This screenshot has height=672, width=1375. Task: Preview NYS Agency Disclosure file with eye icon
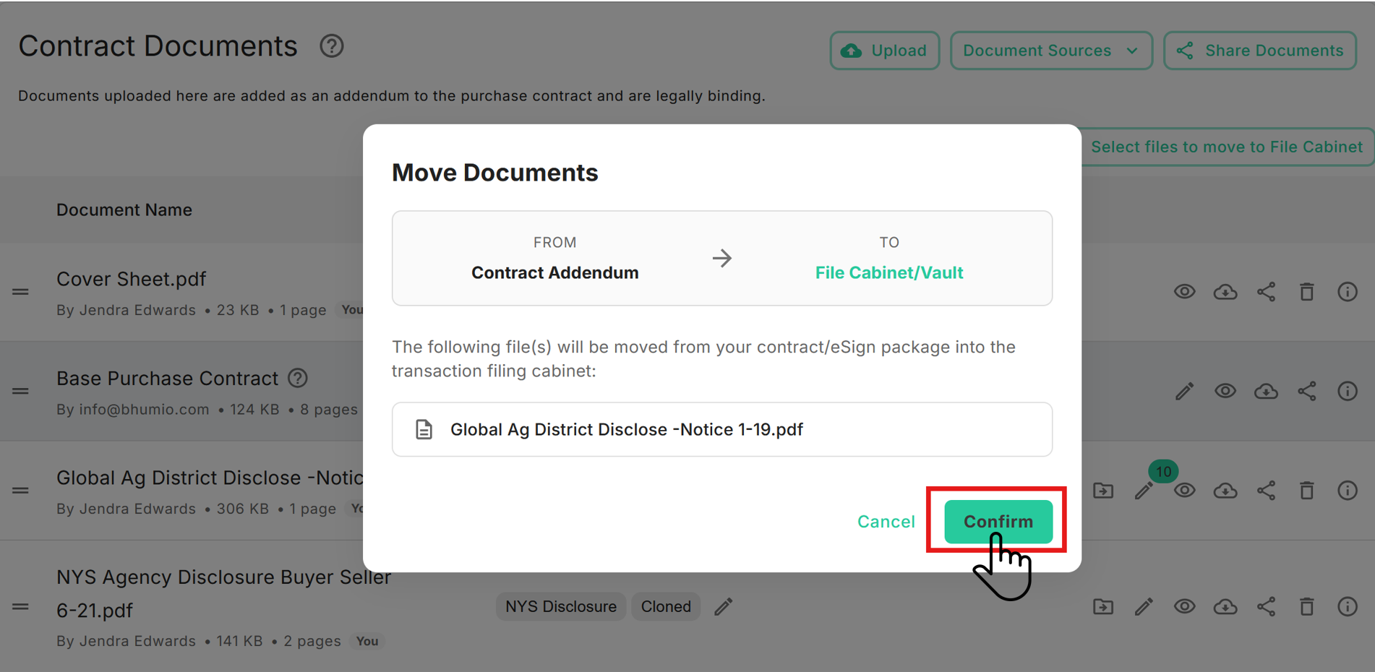click(1184, 606)
